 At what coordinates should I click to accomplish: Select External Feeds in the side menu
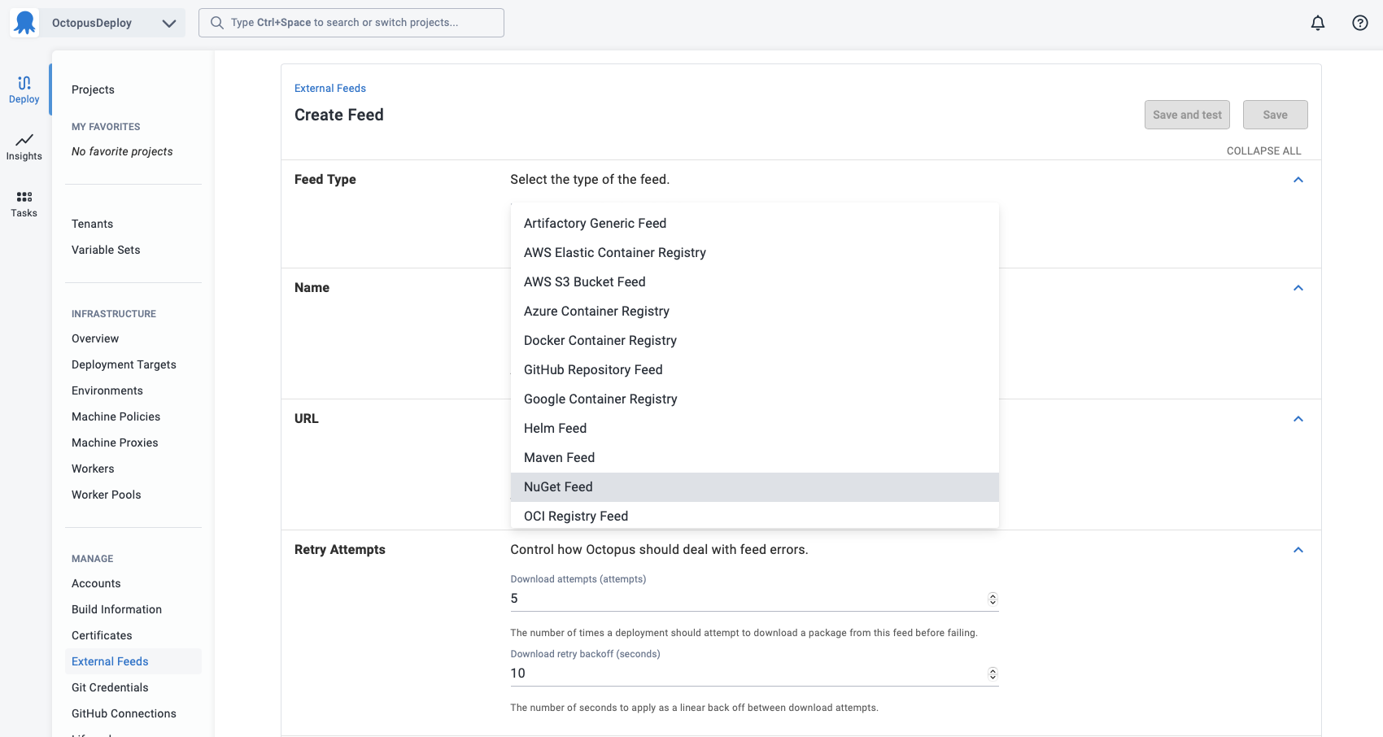133,661
